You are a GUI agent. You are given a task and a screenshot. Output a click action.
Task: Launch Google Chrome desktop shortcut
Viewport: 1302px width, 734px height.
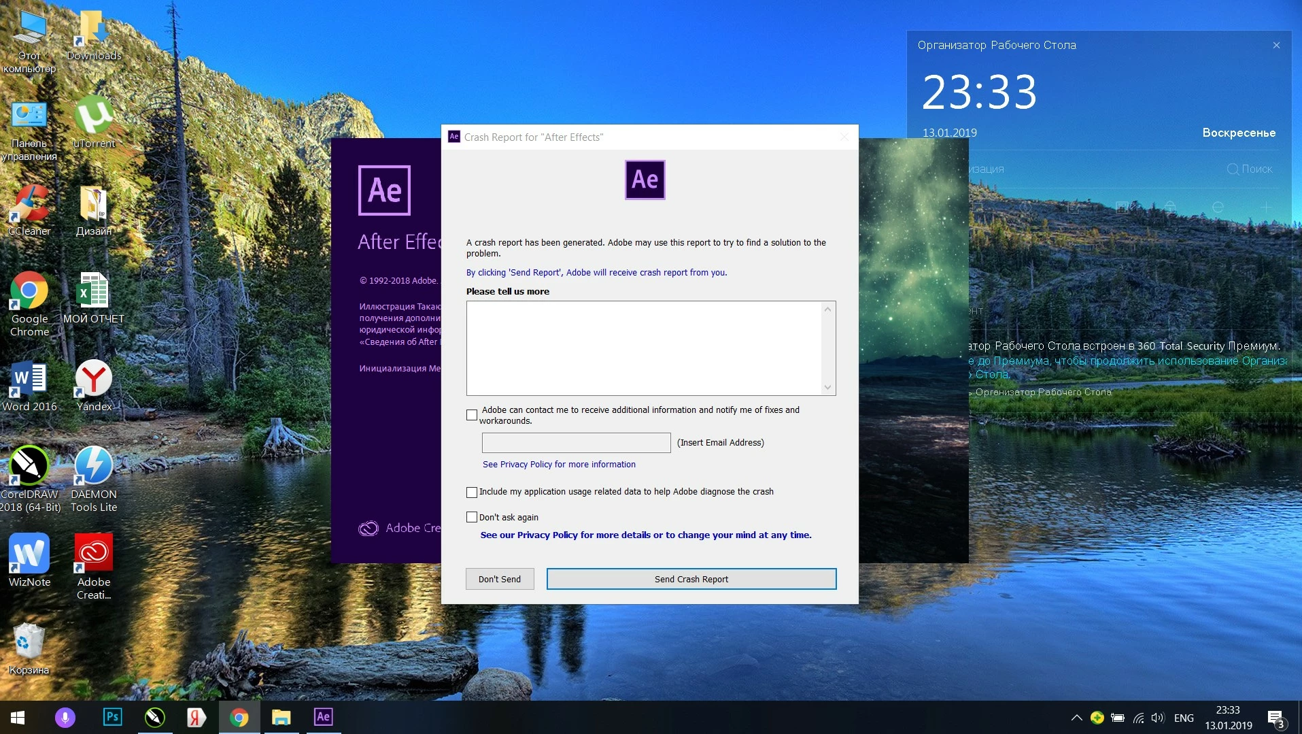pos(29,304)
